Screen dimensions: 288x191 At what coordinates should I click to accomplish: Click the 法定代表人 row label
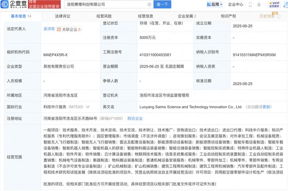pyautogui.click(x=16, y=29)
